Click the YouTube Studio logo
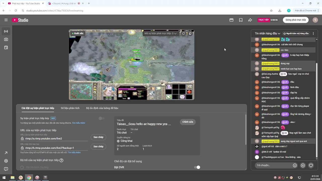The width and height of the screenshot is (322, 181). point(20,20)
